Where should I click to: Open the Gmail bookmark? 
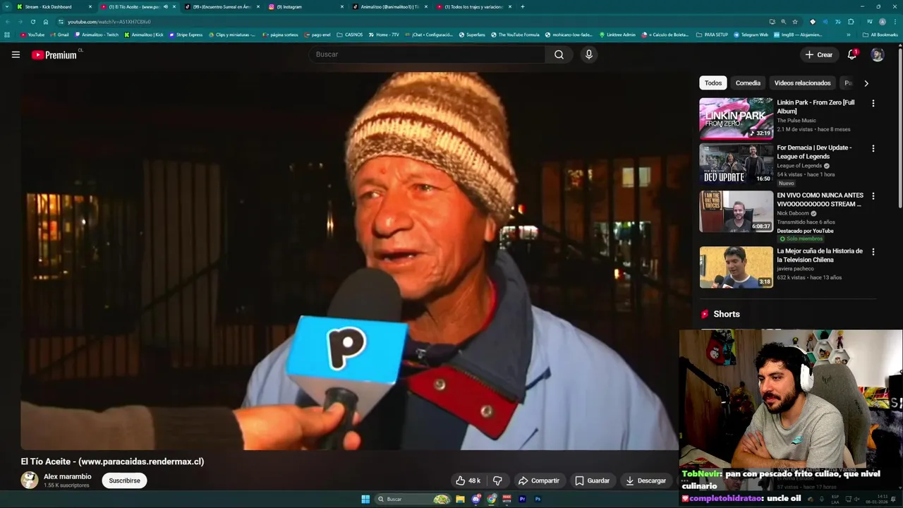[x=59, y=35]
